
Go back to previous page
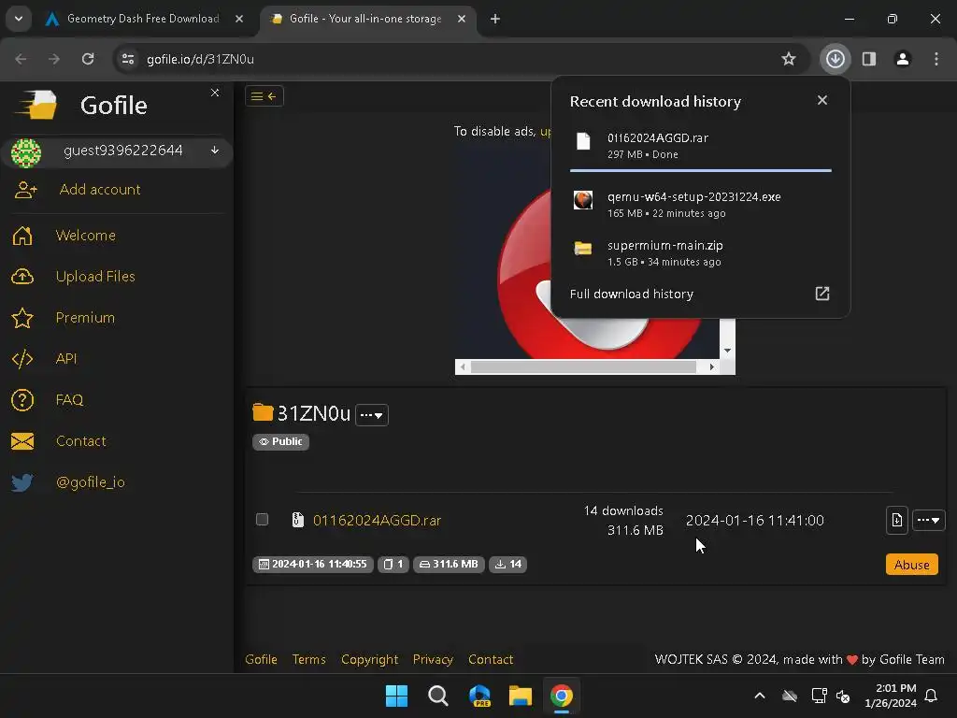21,59
